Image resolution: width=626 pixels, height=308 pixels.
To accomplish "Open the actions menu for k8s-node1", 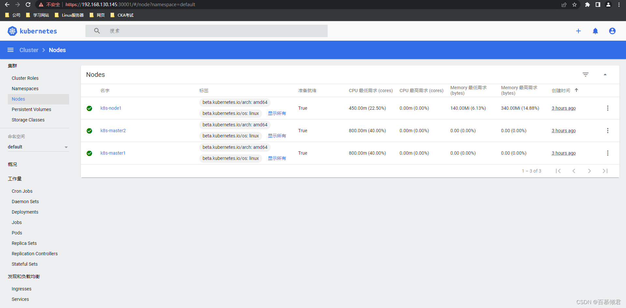I will (x=608, y=108).
